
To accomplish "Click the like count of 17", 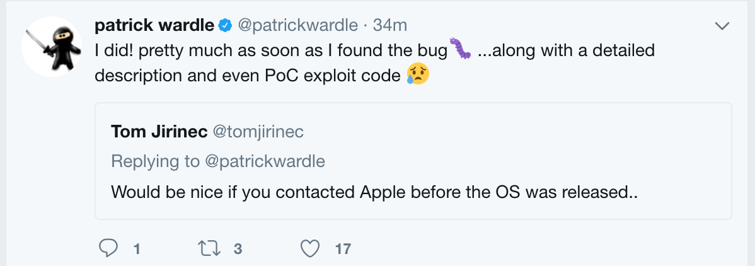I will pos(343,249).
